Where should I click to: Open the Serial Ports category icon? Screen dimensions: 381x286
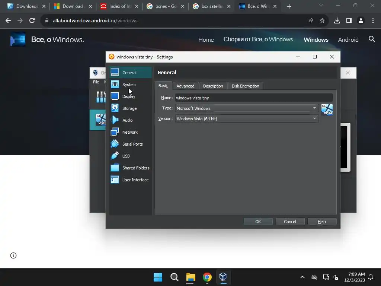[115, 144]
